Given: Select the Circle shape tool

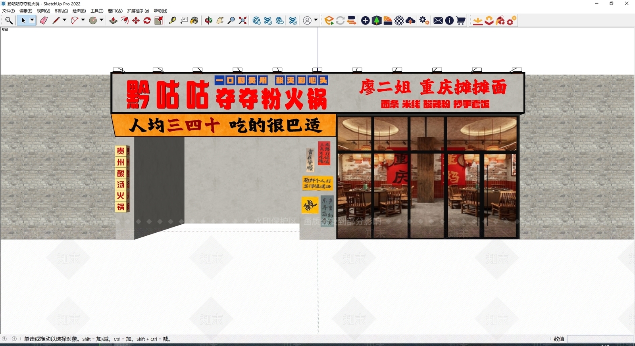Looking at the screenshot, I should click(x=93, y=21).
